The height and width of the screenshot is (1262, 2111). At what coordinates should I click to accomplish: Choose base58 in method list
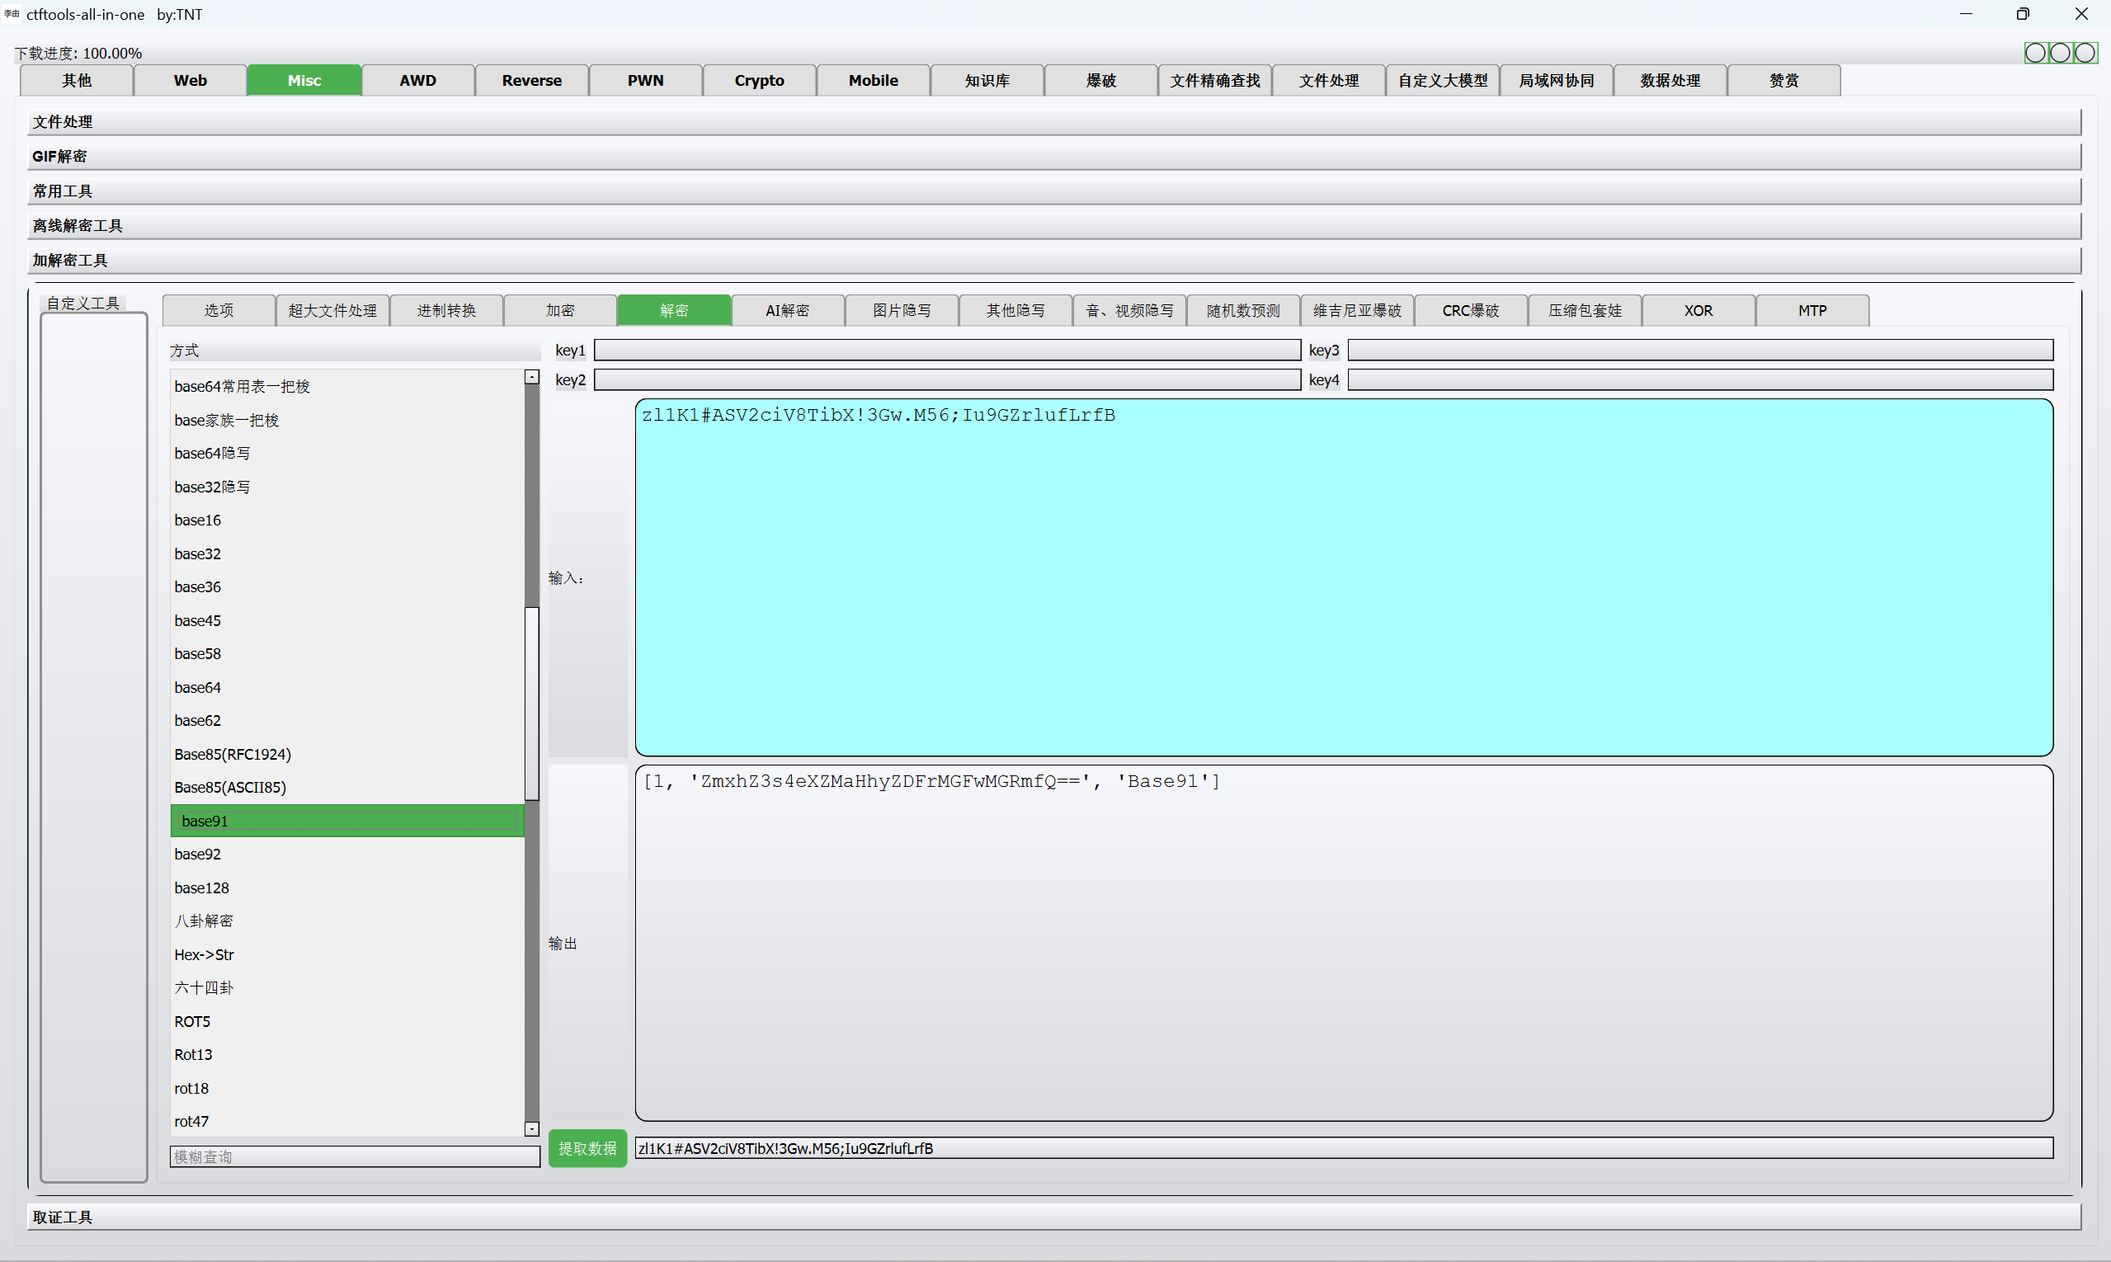click(x=347, y=654)
